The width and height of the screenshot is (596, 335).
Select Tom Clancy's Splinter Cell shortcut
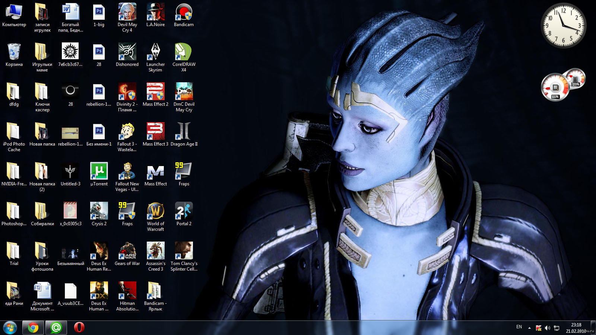point(184,256)
